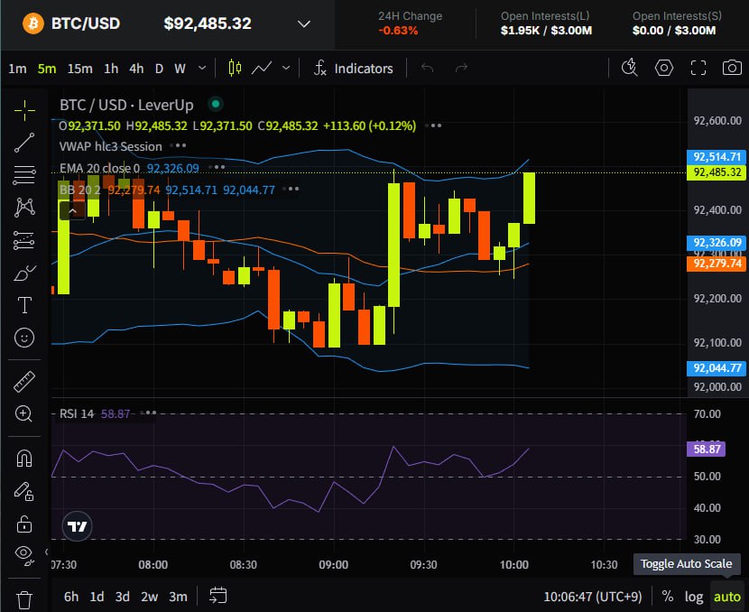Expand chart type dropdown arrow
Screen dimensions: 749x612
pos(286,69)
